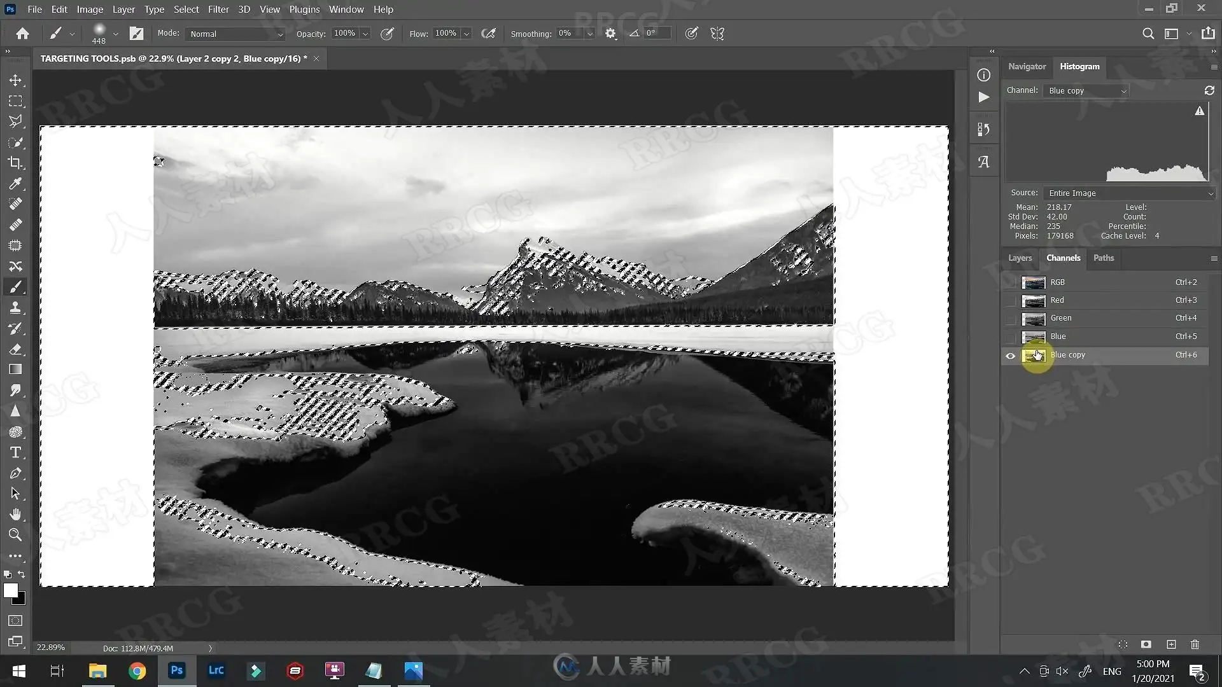
Task: Select the Rectangular Marquee tool
Action: tap(15, 101)
